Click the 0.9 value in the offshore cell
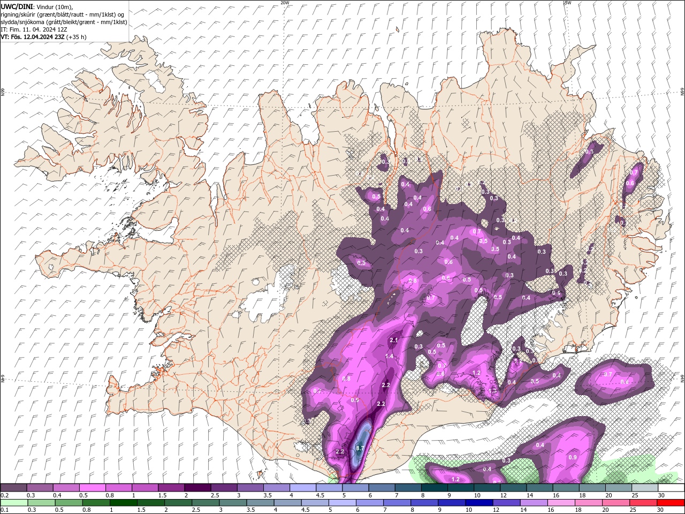685x514 pixels. (x=573, y=457)
